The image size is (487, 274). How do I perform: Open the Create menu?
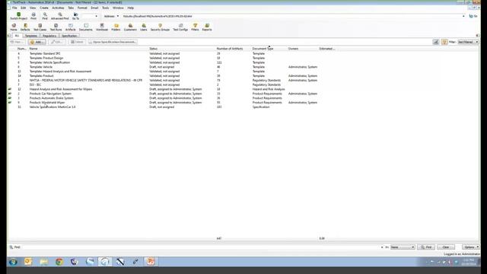(44, 8)
